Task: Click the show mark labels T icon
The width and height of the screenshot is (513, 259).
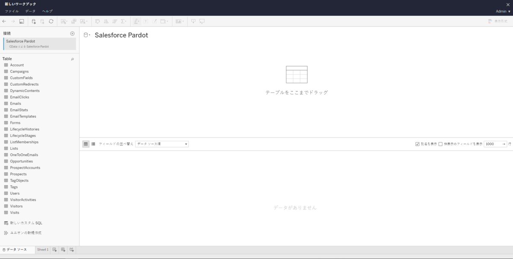Action: 146,21
